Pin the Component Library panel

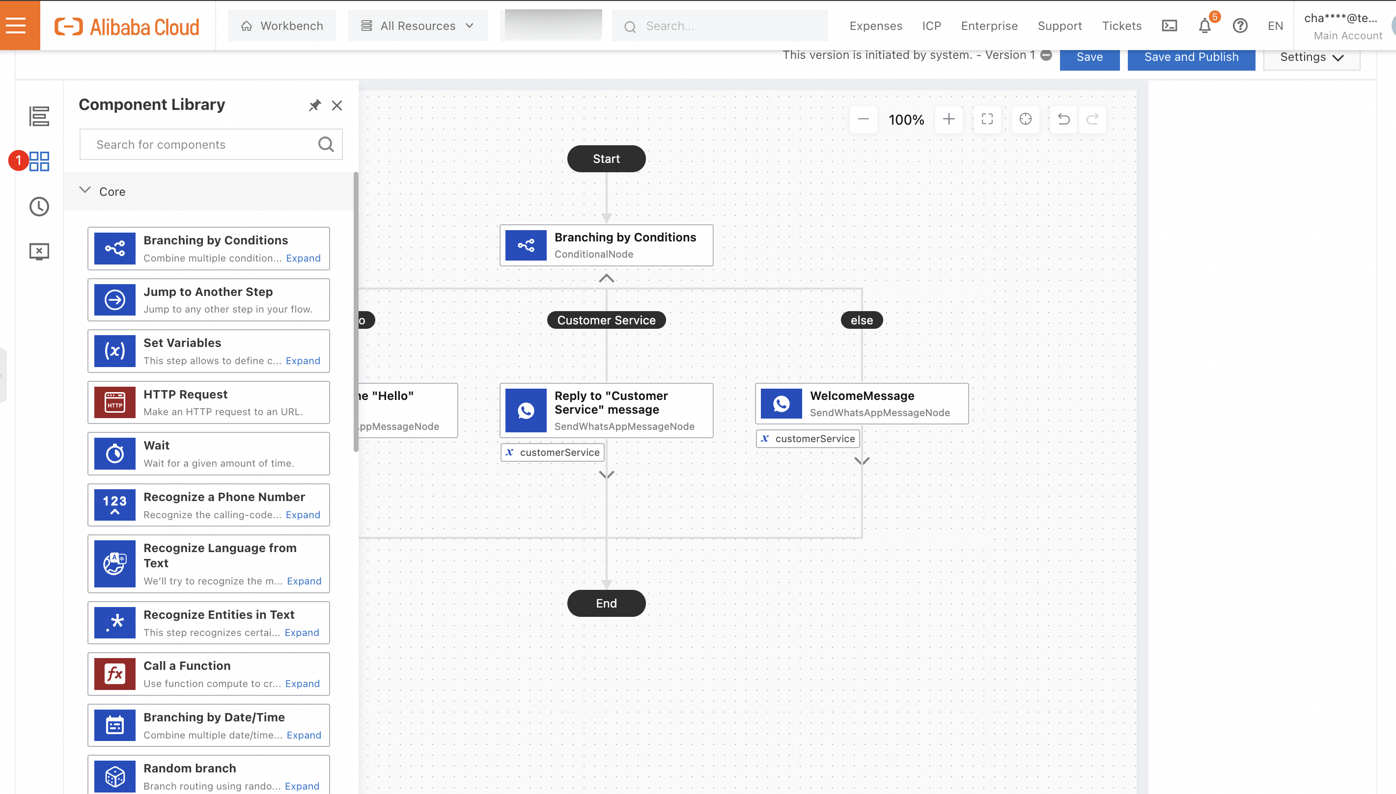tap(314, 105)
